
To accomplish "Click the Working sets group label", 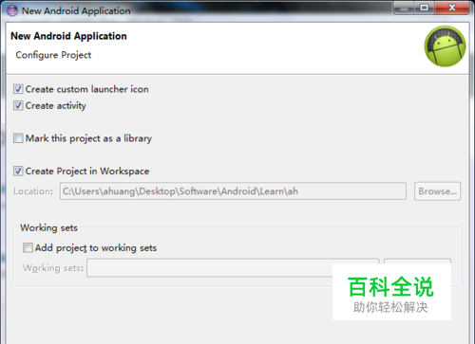I will point(48,227).
